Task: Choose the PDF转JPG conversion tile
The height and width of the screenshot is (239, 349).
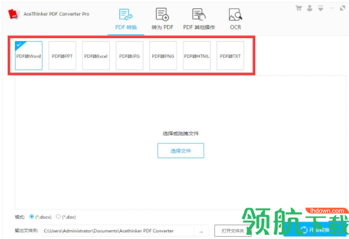Action: point(129,56)
